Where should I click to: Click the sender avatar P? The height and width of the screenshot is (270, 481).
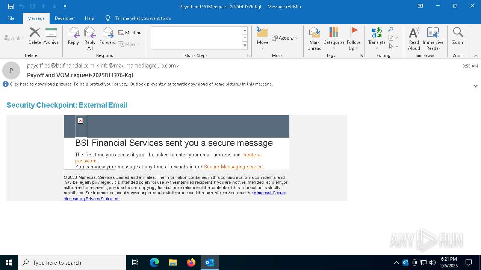(11, 70)
